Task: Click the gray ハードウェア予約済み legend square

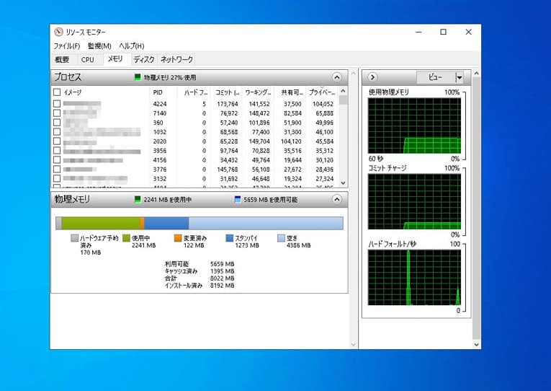Action: click(74, 237)
